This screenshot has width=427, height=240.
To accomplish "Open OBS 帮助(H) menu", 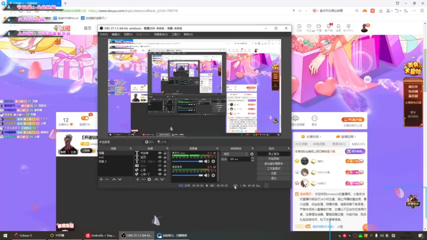I will pos(188,35).
